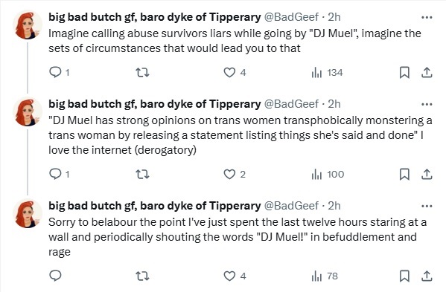The width and height of the screenshot is (446, 292).
Task: Like the third tweet about befuddlement
Action: coord(235,276)
